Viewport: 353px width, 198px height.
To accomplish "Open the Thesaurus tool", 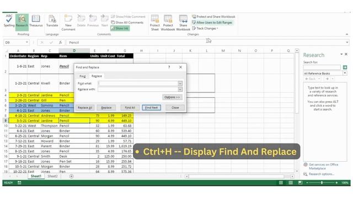I will click(x=36, y=21).
